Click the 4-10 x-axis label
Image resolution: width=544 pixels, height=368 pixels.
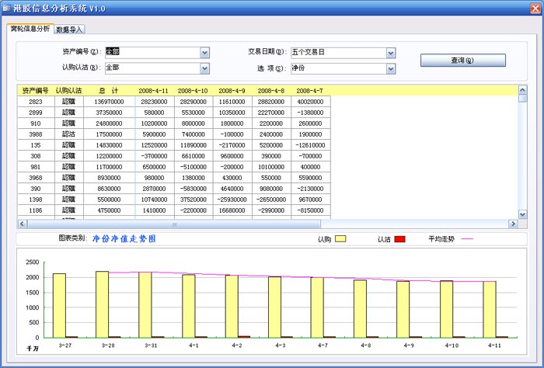point(452,345)
